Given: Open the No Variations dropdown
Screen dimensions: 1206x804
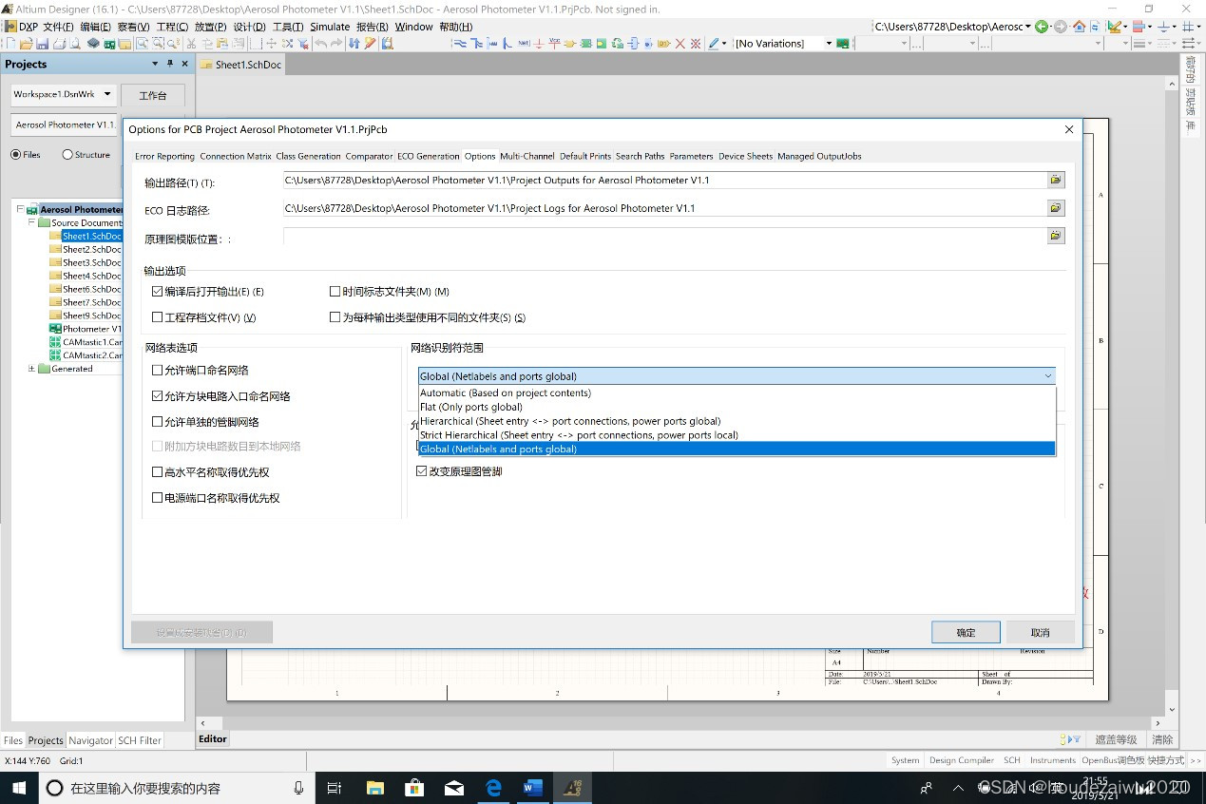Looking at the screenshot, I should pyautogui.click(x=828, y=44).
